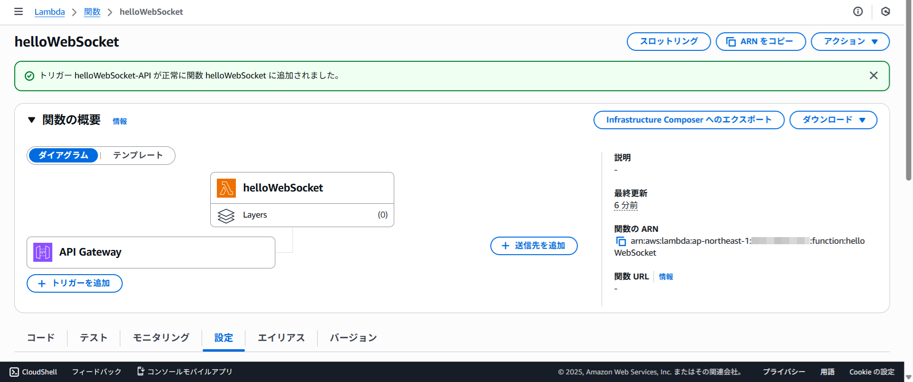Click the info panel icon in header
913x382 pixels.
click(858, 11)
